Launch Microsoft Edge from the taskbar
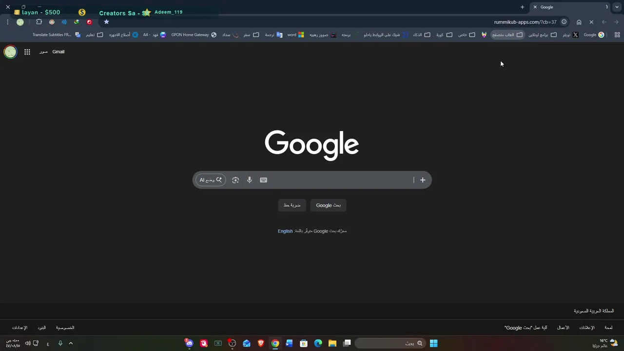The height and width of the screenshot is (351, 624). 318,343
